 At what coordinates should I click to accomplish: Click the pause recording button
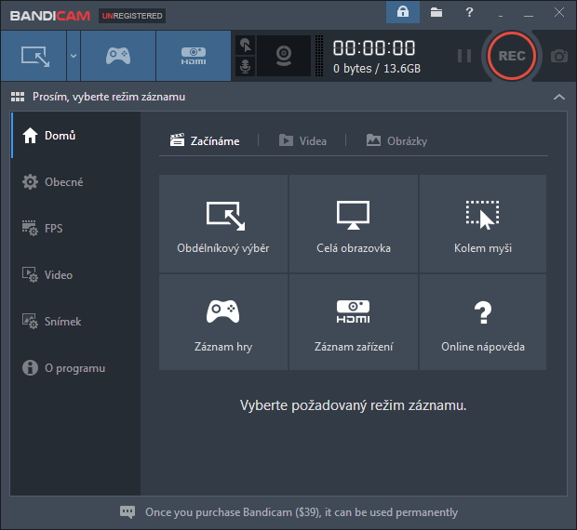click(464, 56)
